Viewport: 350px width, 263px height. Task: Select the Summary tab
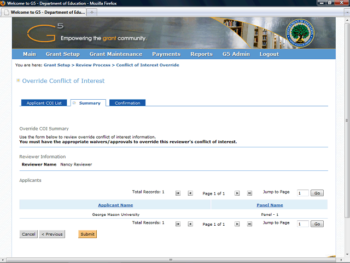point(88,103)
